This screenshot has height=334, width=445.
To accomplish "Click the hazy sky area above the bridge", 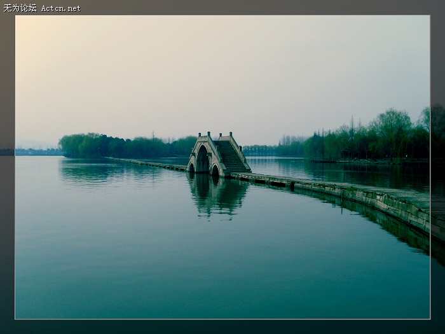I will tap(216, 76).
